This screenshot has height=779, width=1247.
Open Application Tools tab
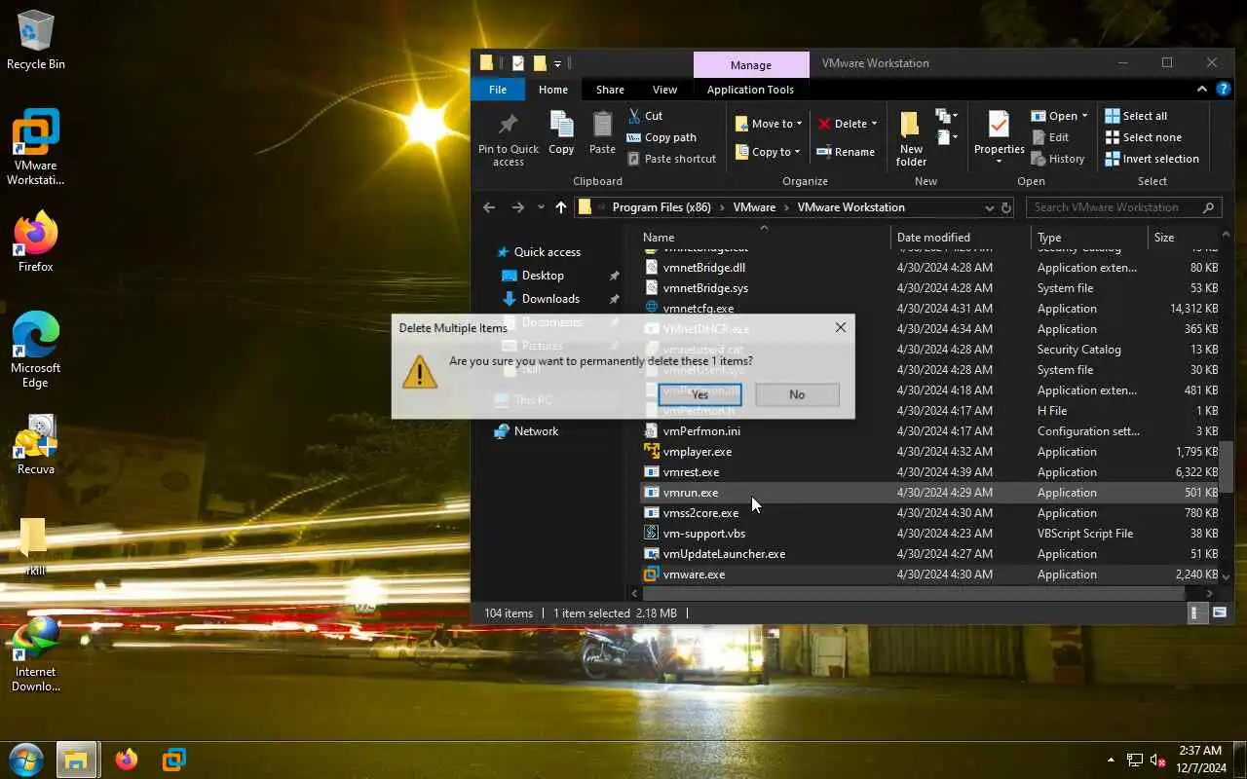[750, 90]
